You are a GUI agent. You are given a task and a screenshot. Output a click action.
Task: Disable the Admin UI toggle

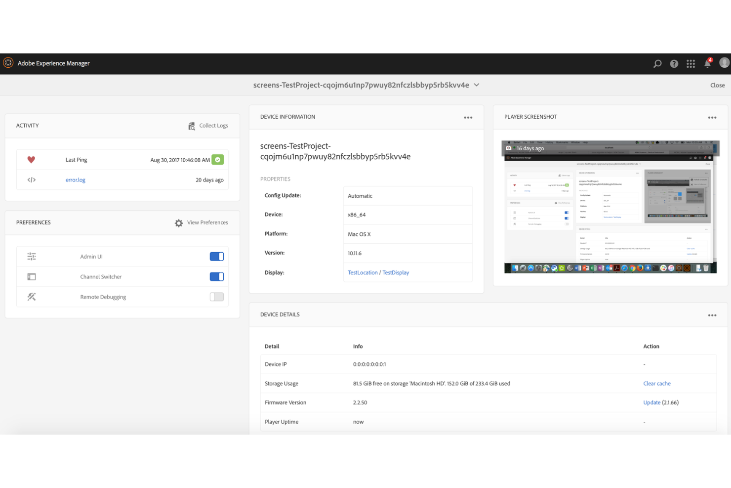(x=216, y=256)
